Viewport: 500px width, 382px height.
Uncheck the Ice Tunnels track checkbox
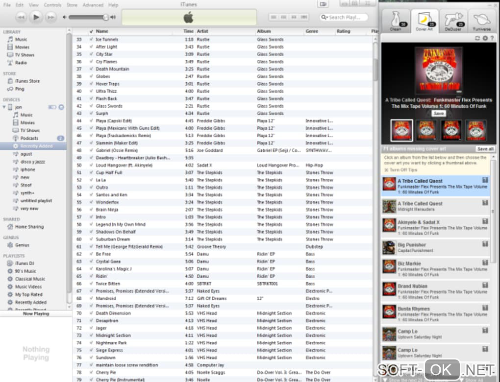92,39
